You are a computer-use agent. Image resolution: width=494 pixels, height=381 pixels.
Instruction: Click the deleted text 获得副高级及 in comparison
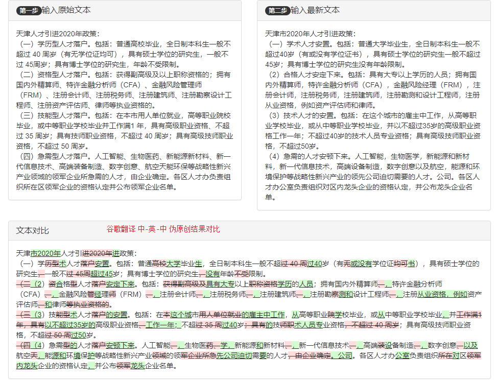click(x=184, y=284)
